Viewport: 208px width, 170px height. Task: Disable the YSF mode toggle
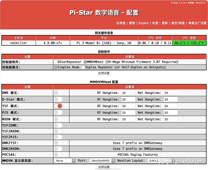click(58, 106)
